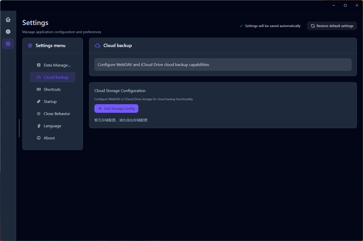The height and width of the screenshot is (241, 363).
Task: Open the Home page from the sidebar
Action: click(x=8, y=19)
